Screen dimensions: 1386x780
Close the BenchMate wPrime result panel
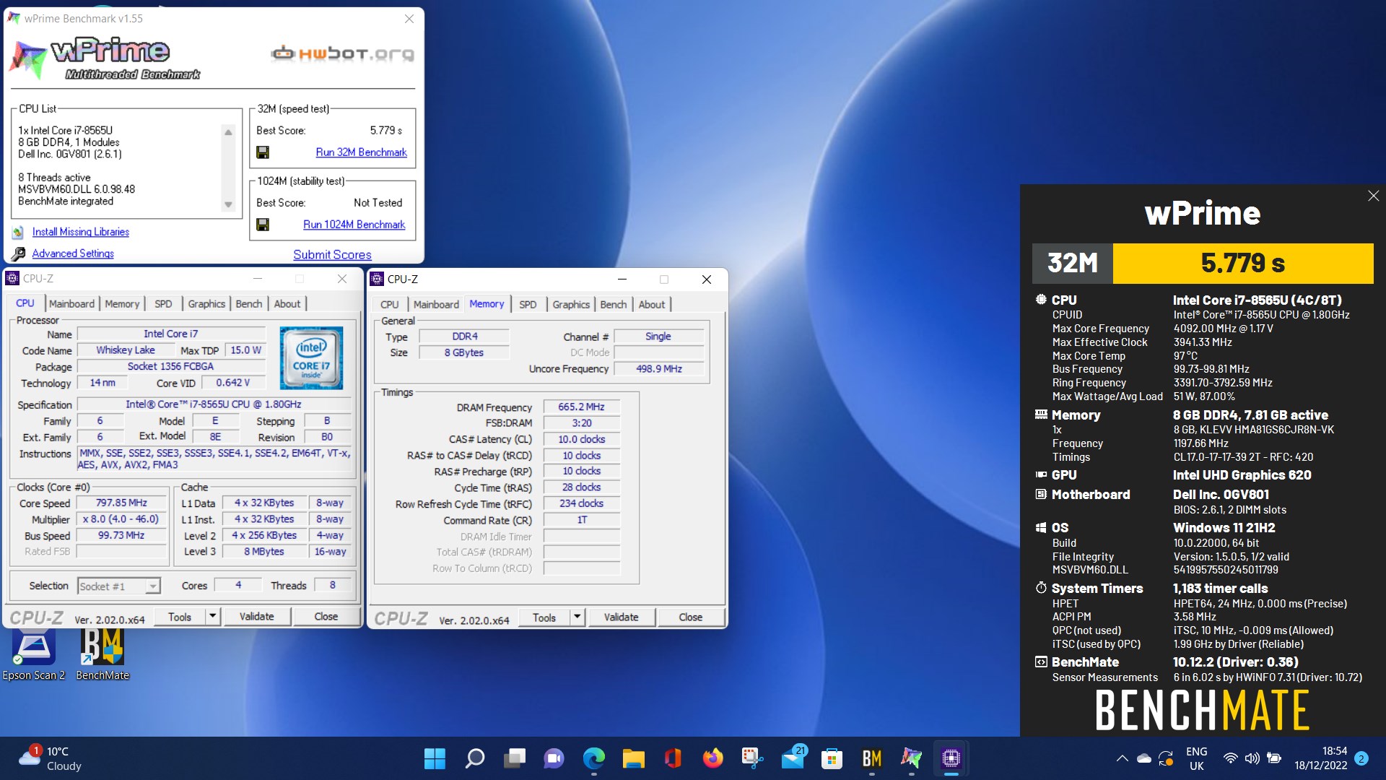(x=1373, y=196)
